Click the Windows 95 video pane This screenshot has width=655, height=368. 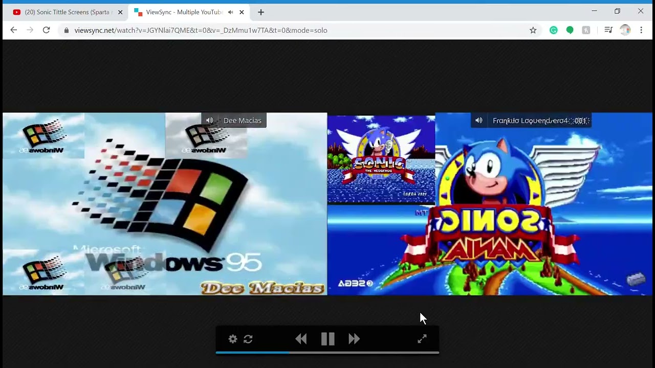coord(165,204)
